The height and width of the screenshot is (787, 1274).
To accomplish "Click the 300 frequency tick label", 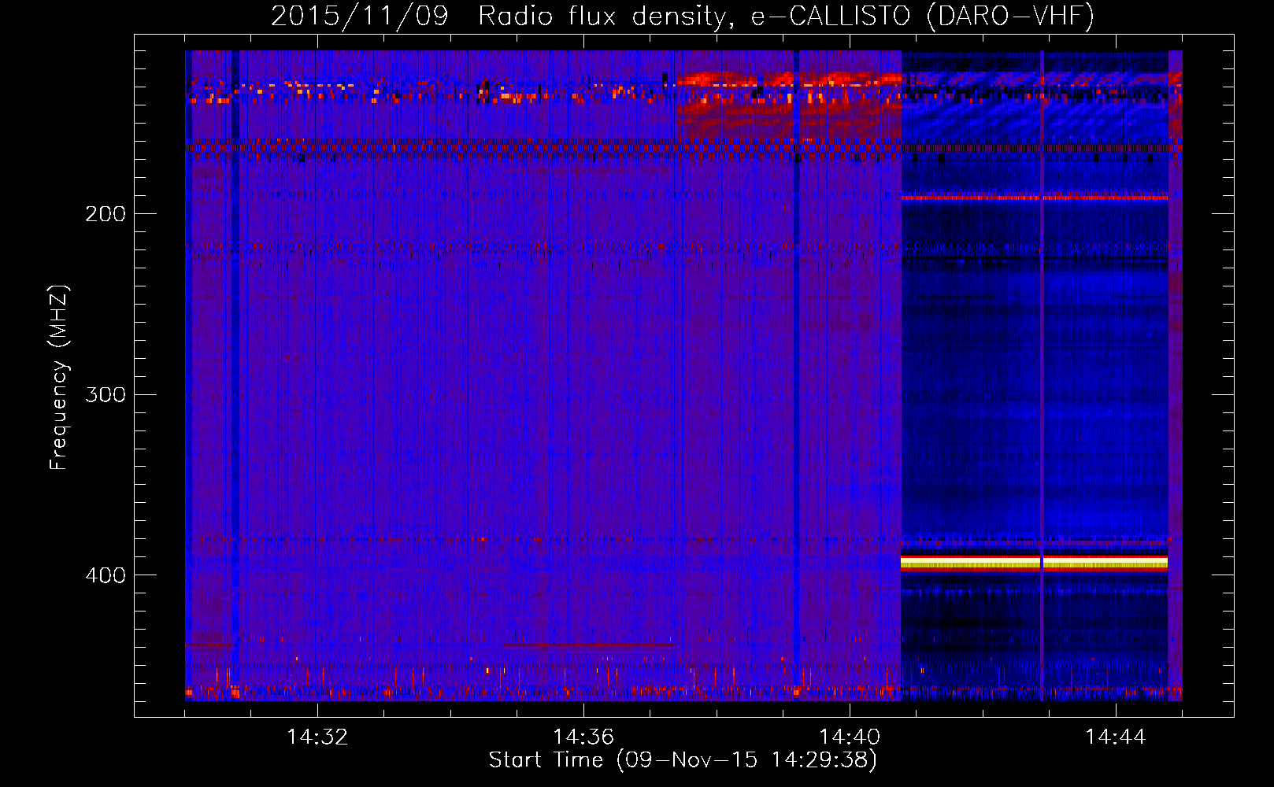I will tap(106, 394).
